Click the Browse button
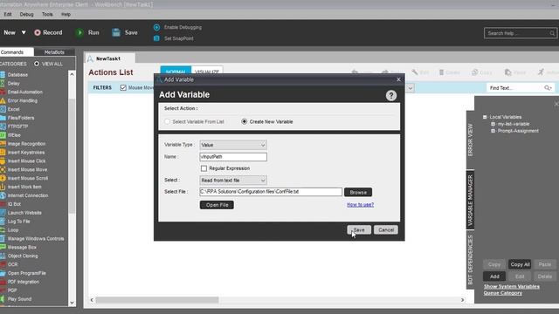Image resolution: width=559 pixels, height=314 pixels. coord(358,192)
